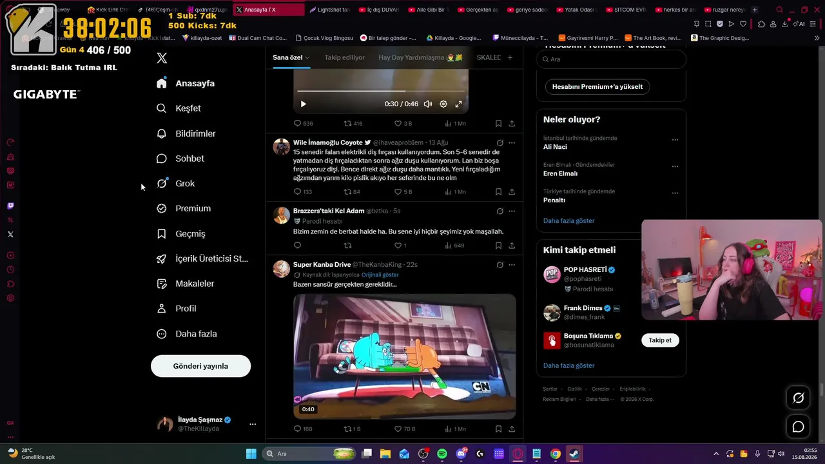Toggle fullscreen on the top video
Screen dimensions: 825x464
(459, 104)
